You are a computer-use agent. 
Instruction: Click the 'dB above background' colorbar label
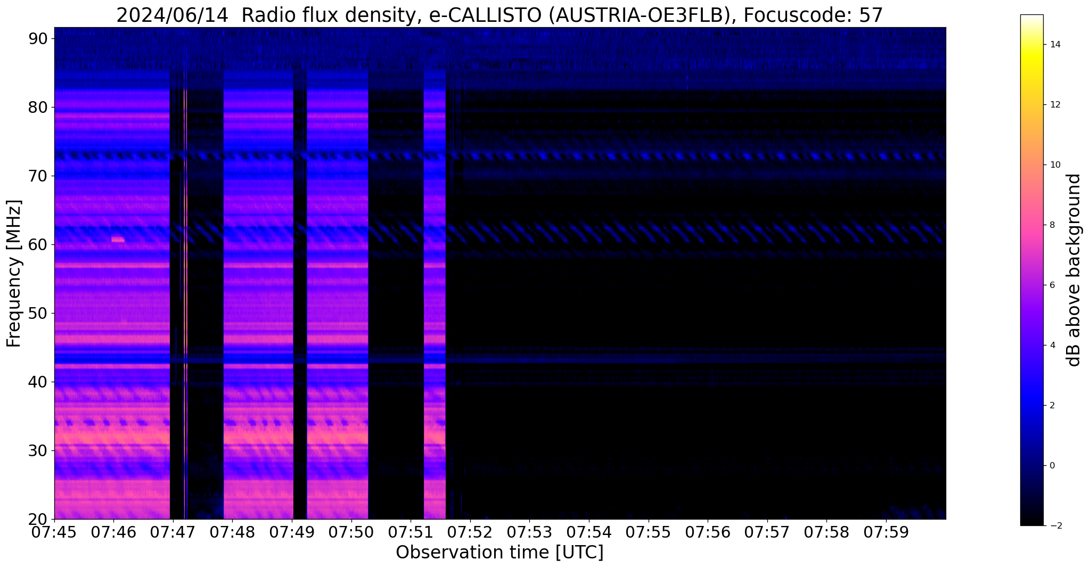(1074, 270)
